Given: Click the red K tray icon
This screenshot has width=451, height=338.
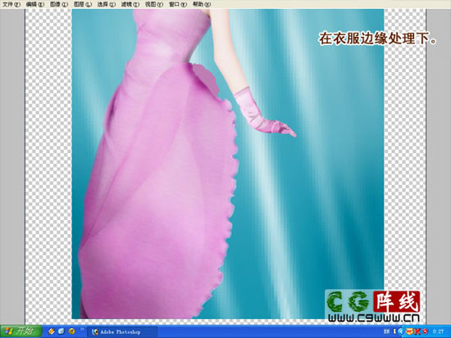Looking at the screenshot, I should [417, 331].
